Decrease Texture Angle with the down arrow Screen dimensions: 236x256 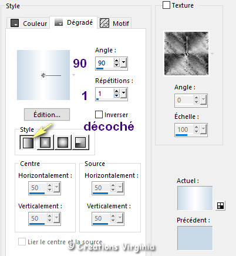pyautogui.click(x=197, y=102)
